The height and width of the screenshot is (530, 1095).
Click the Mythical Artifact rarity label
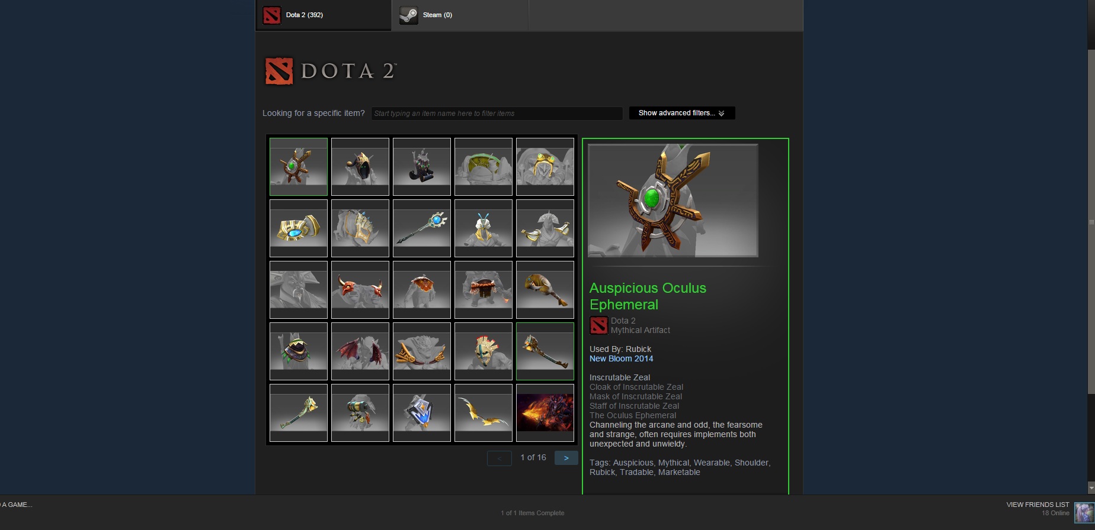tap(641, 330)
